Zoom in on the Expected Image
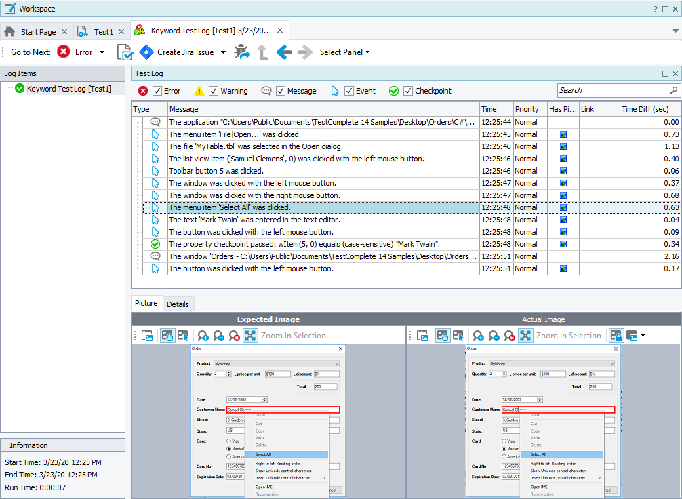This screenshot has height=499, width=682. coord(203,336)
